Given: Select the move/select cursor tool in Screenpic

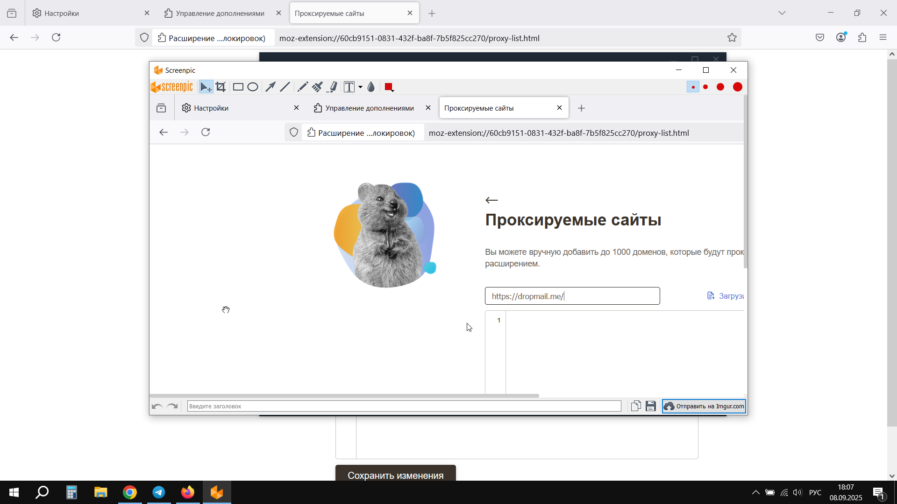Looking at the screenshot, I should point(206,87).
